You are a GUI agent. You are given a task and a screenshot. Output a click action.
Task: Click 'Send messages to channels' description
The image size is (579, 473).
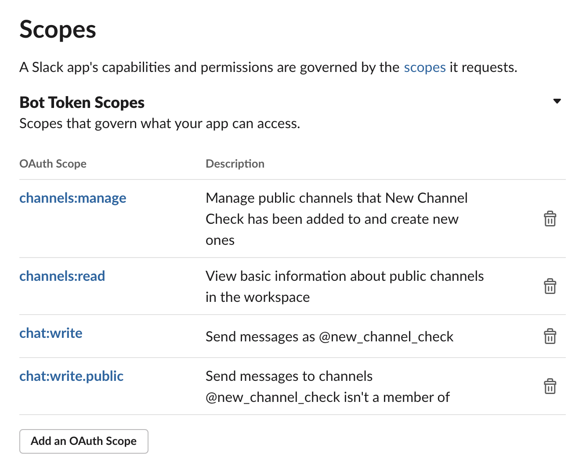[328, 387]
